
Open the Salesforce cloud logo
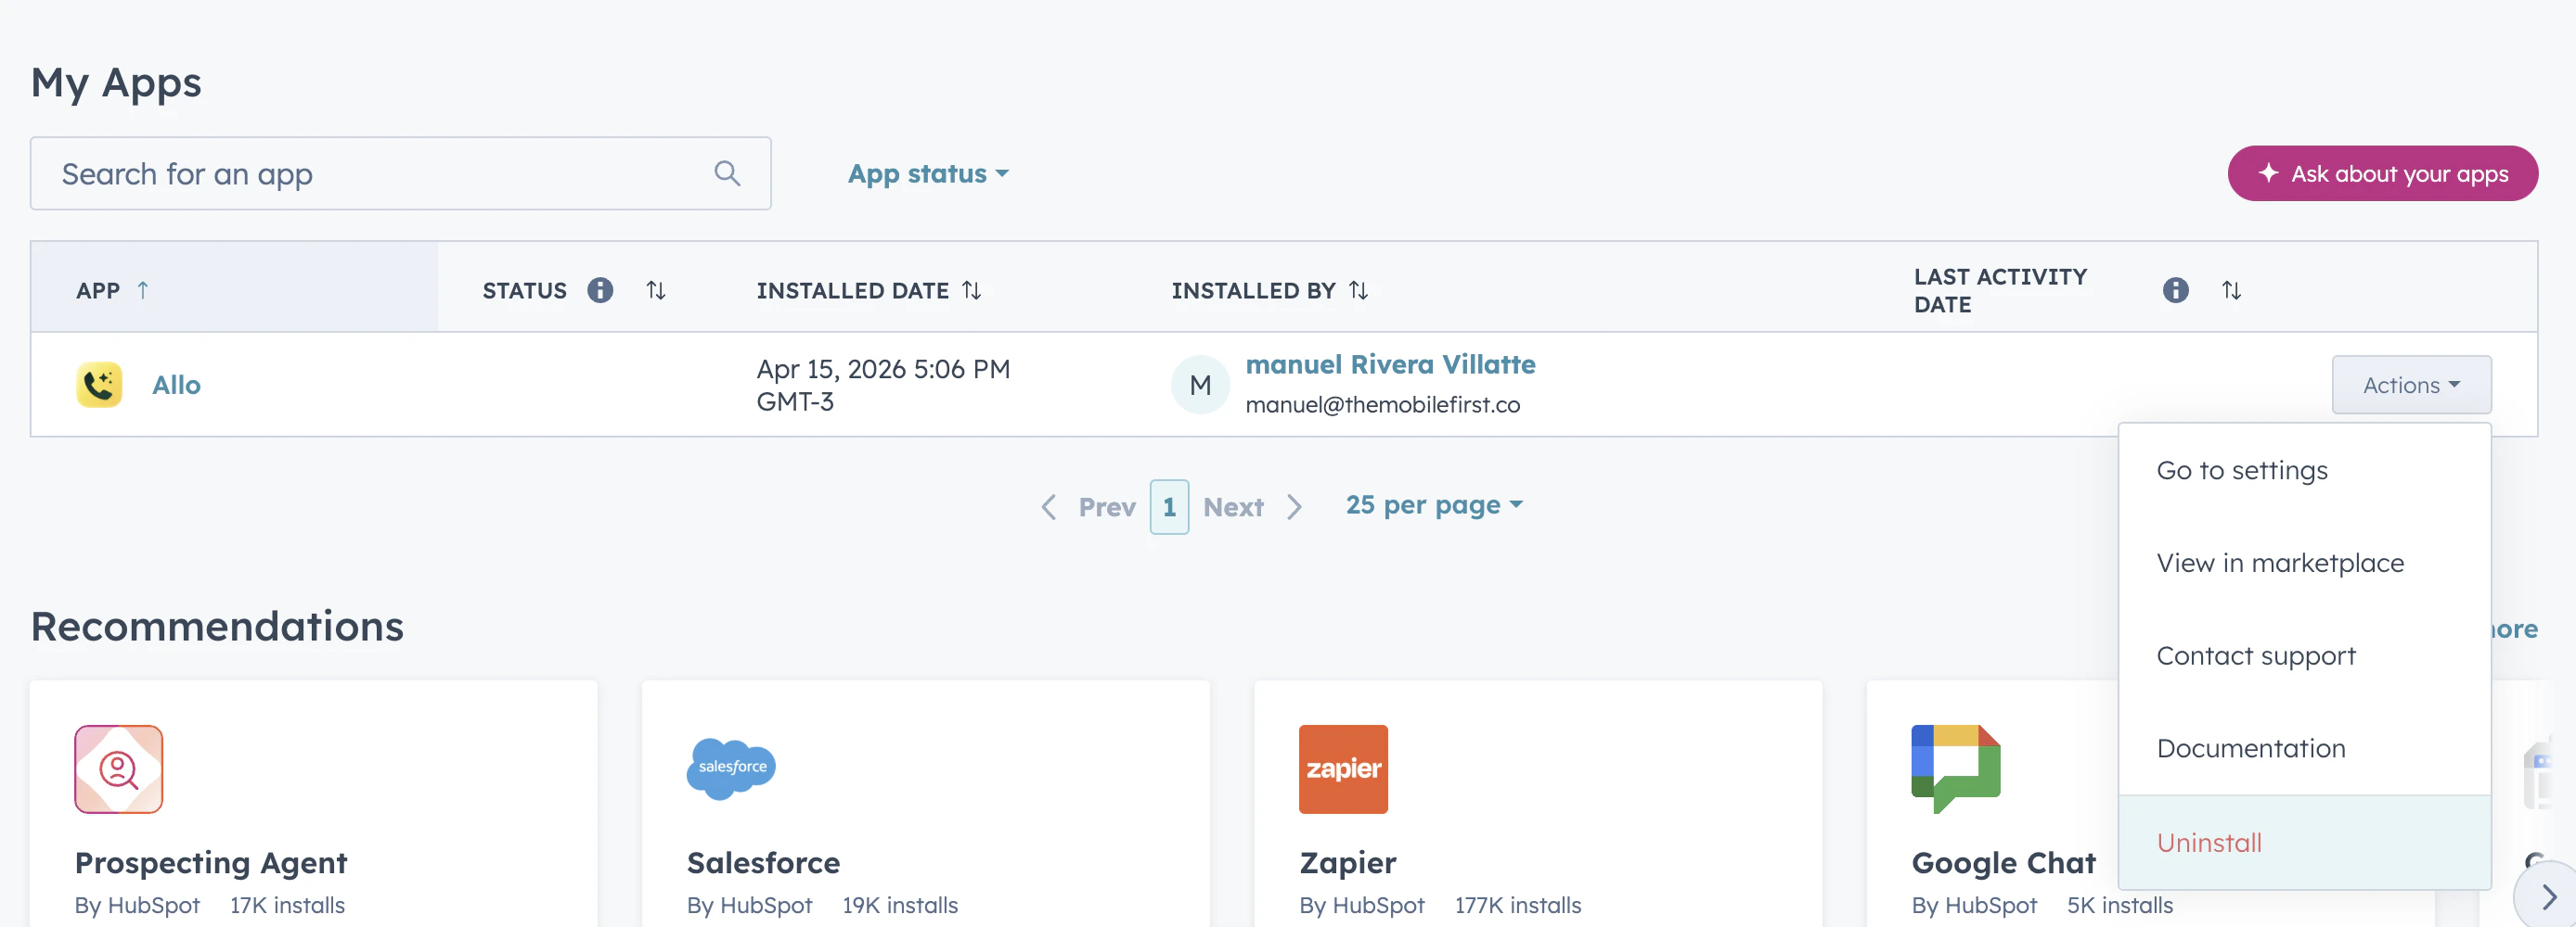tap(731, 769)
